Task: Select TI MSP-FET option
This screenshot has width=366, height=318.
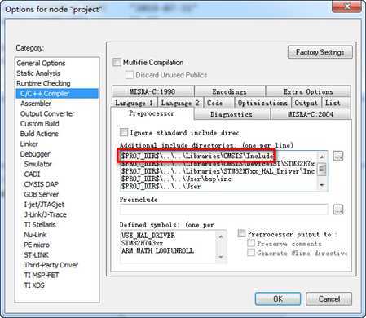Action: pos(42,275)
